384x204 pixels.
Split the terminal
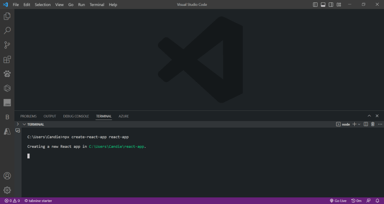366,124
